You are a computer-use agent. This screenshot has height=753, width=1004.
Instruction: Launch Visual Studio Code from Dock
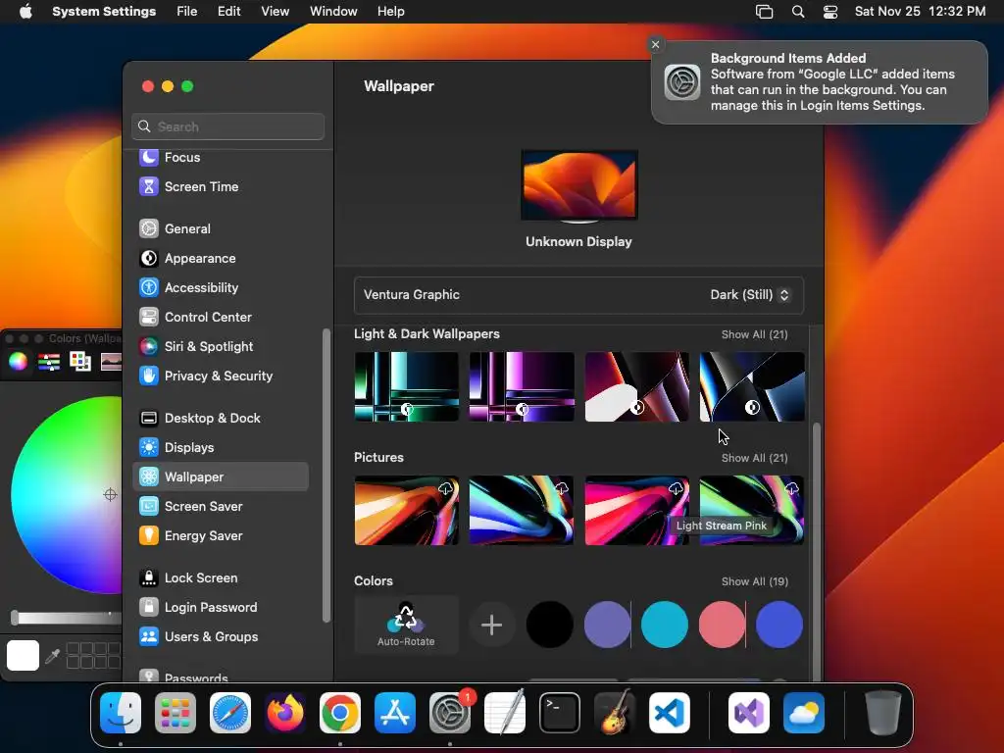(669, 713)
